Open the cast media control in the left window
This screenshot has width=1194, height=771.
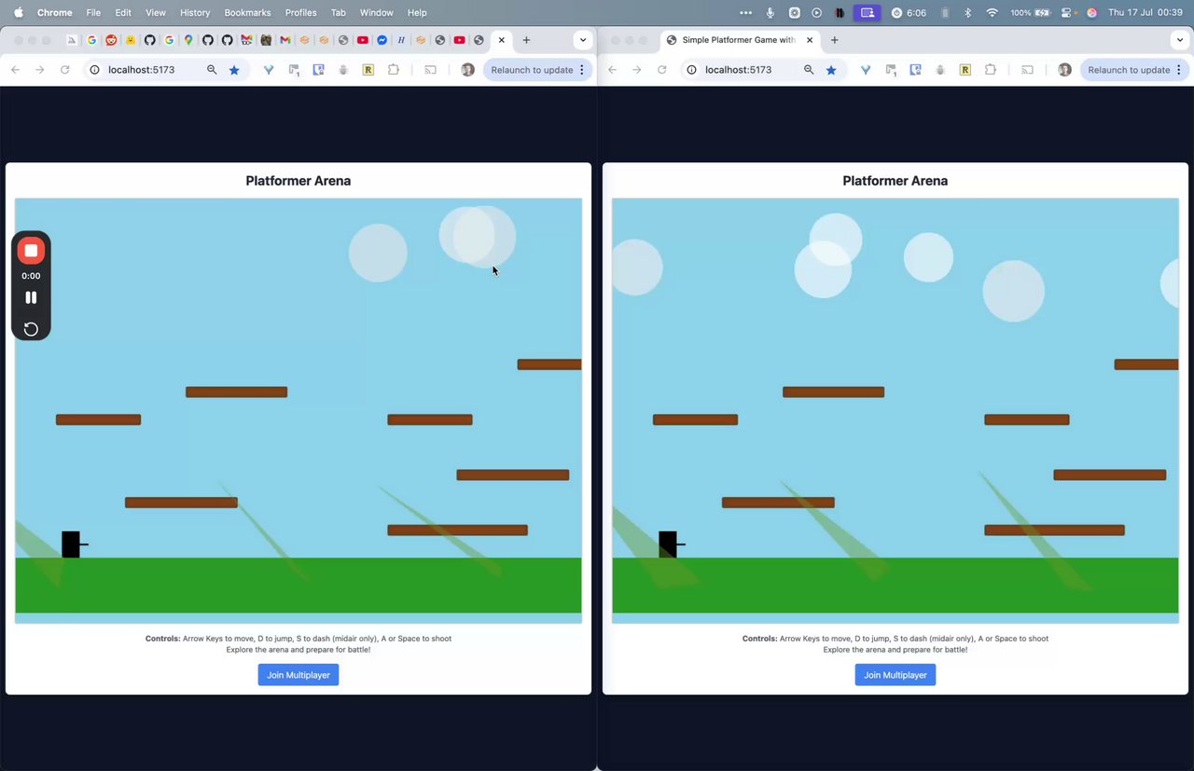[430, 70]
